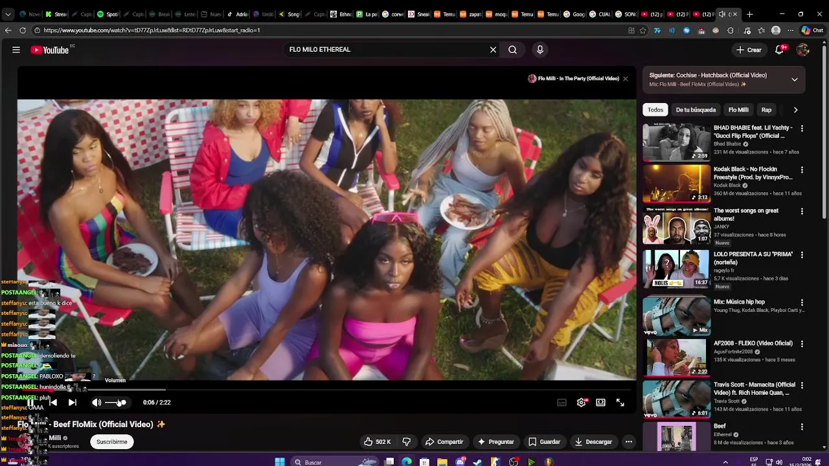Show hidden system tray icons

point(725,462)
